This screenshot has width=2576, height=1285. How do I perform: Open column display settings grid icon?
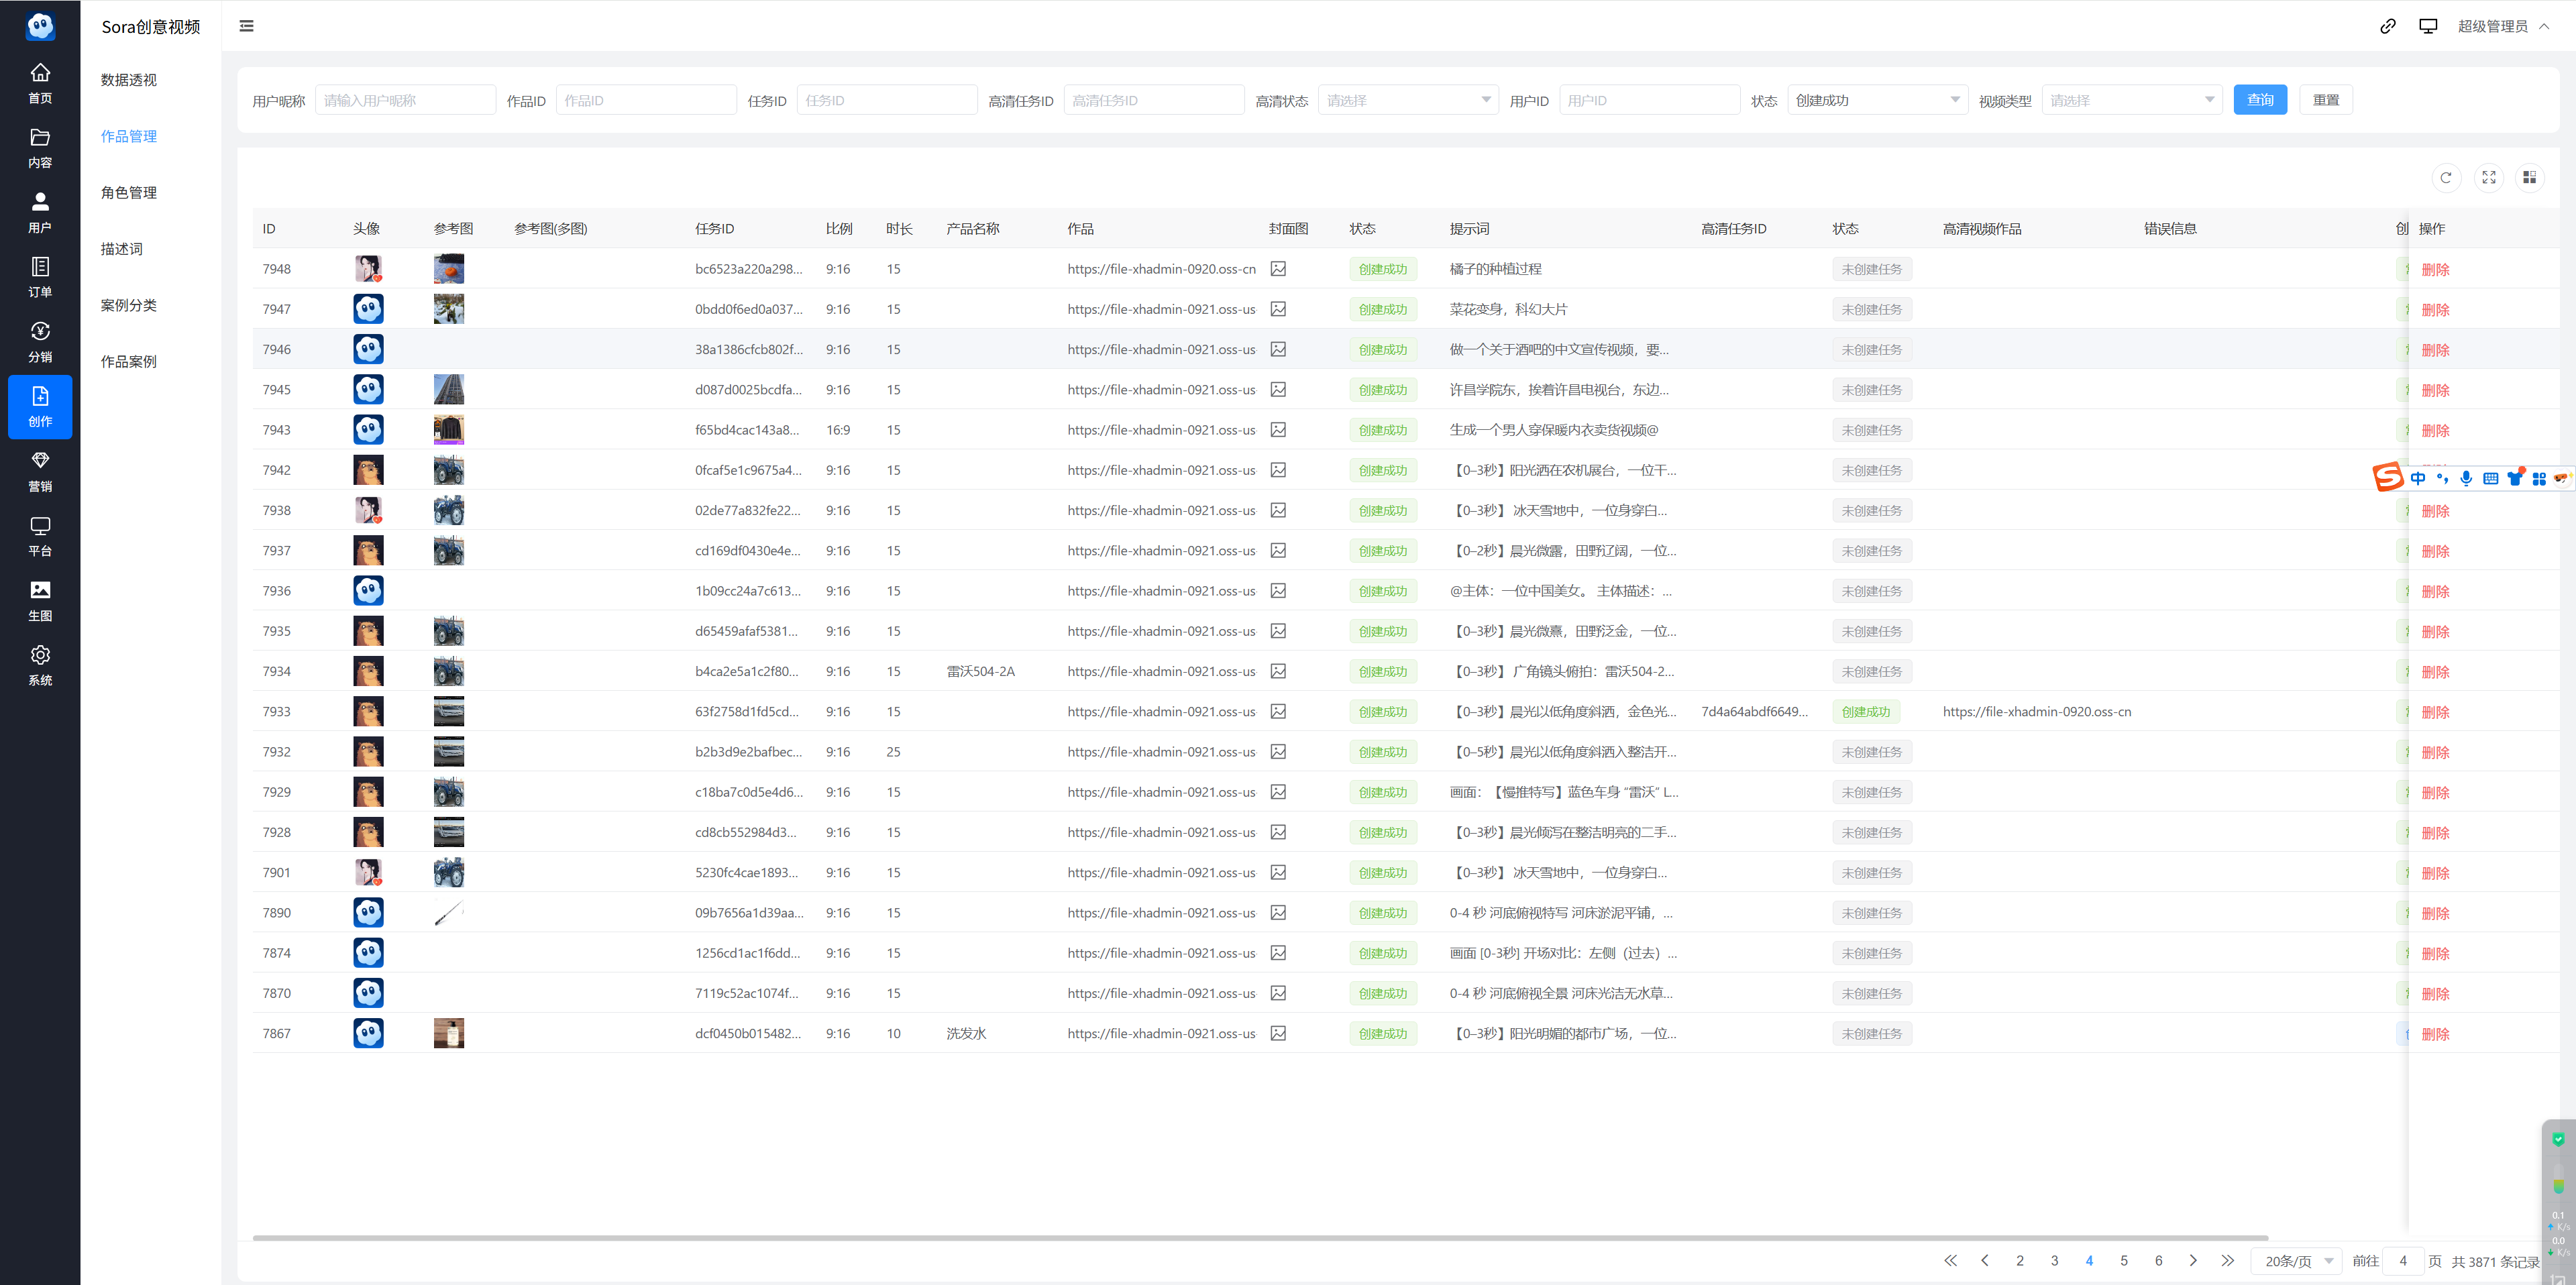pos(2529,177)
